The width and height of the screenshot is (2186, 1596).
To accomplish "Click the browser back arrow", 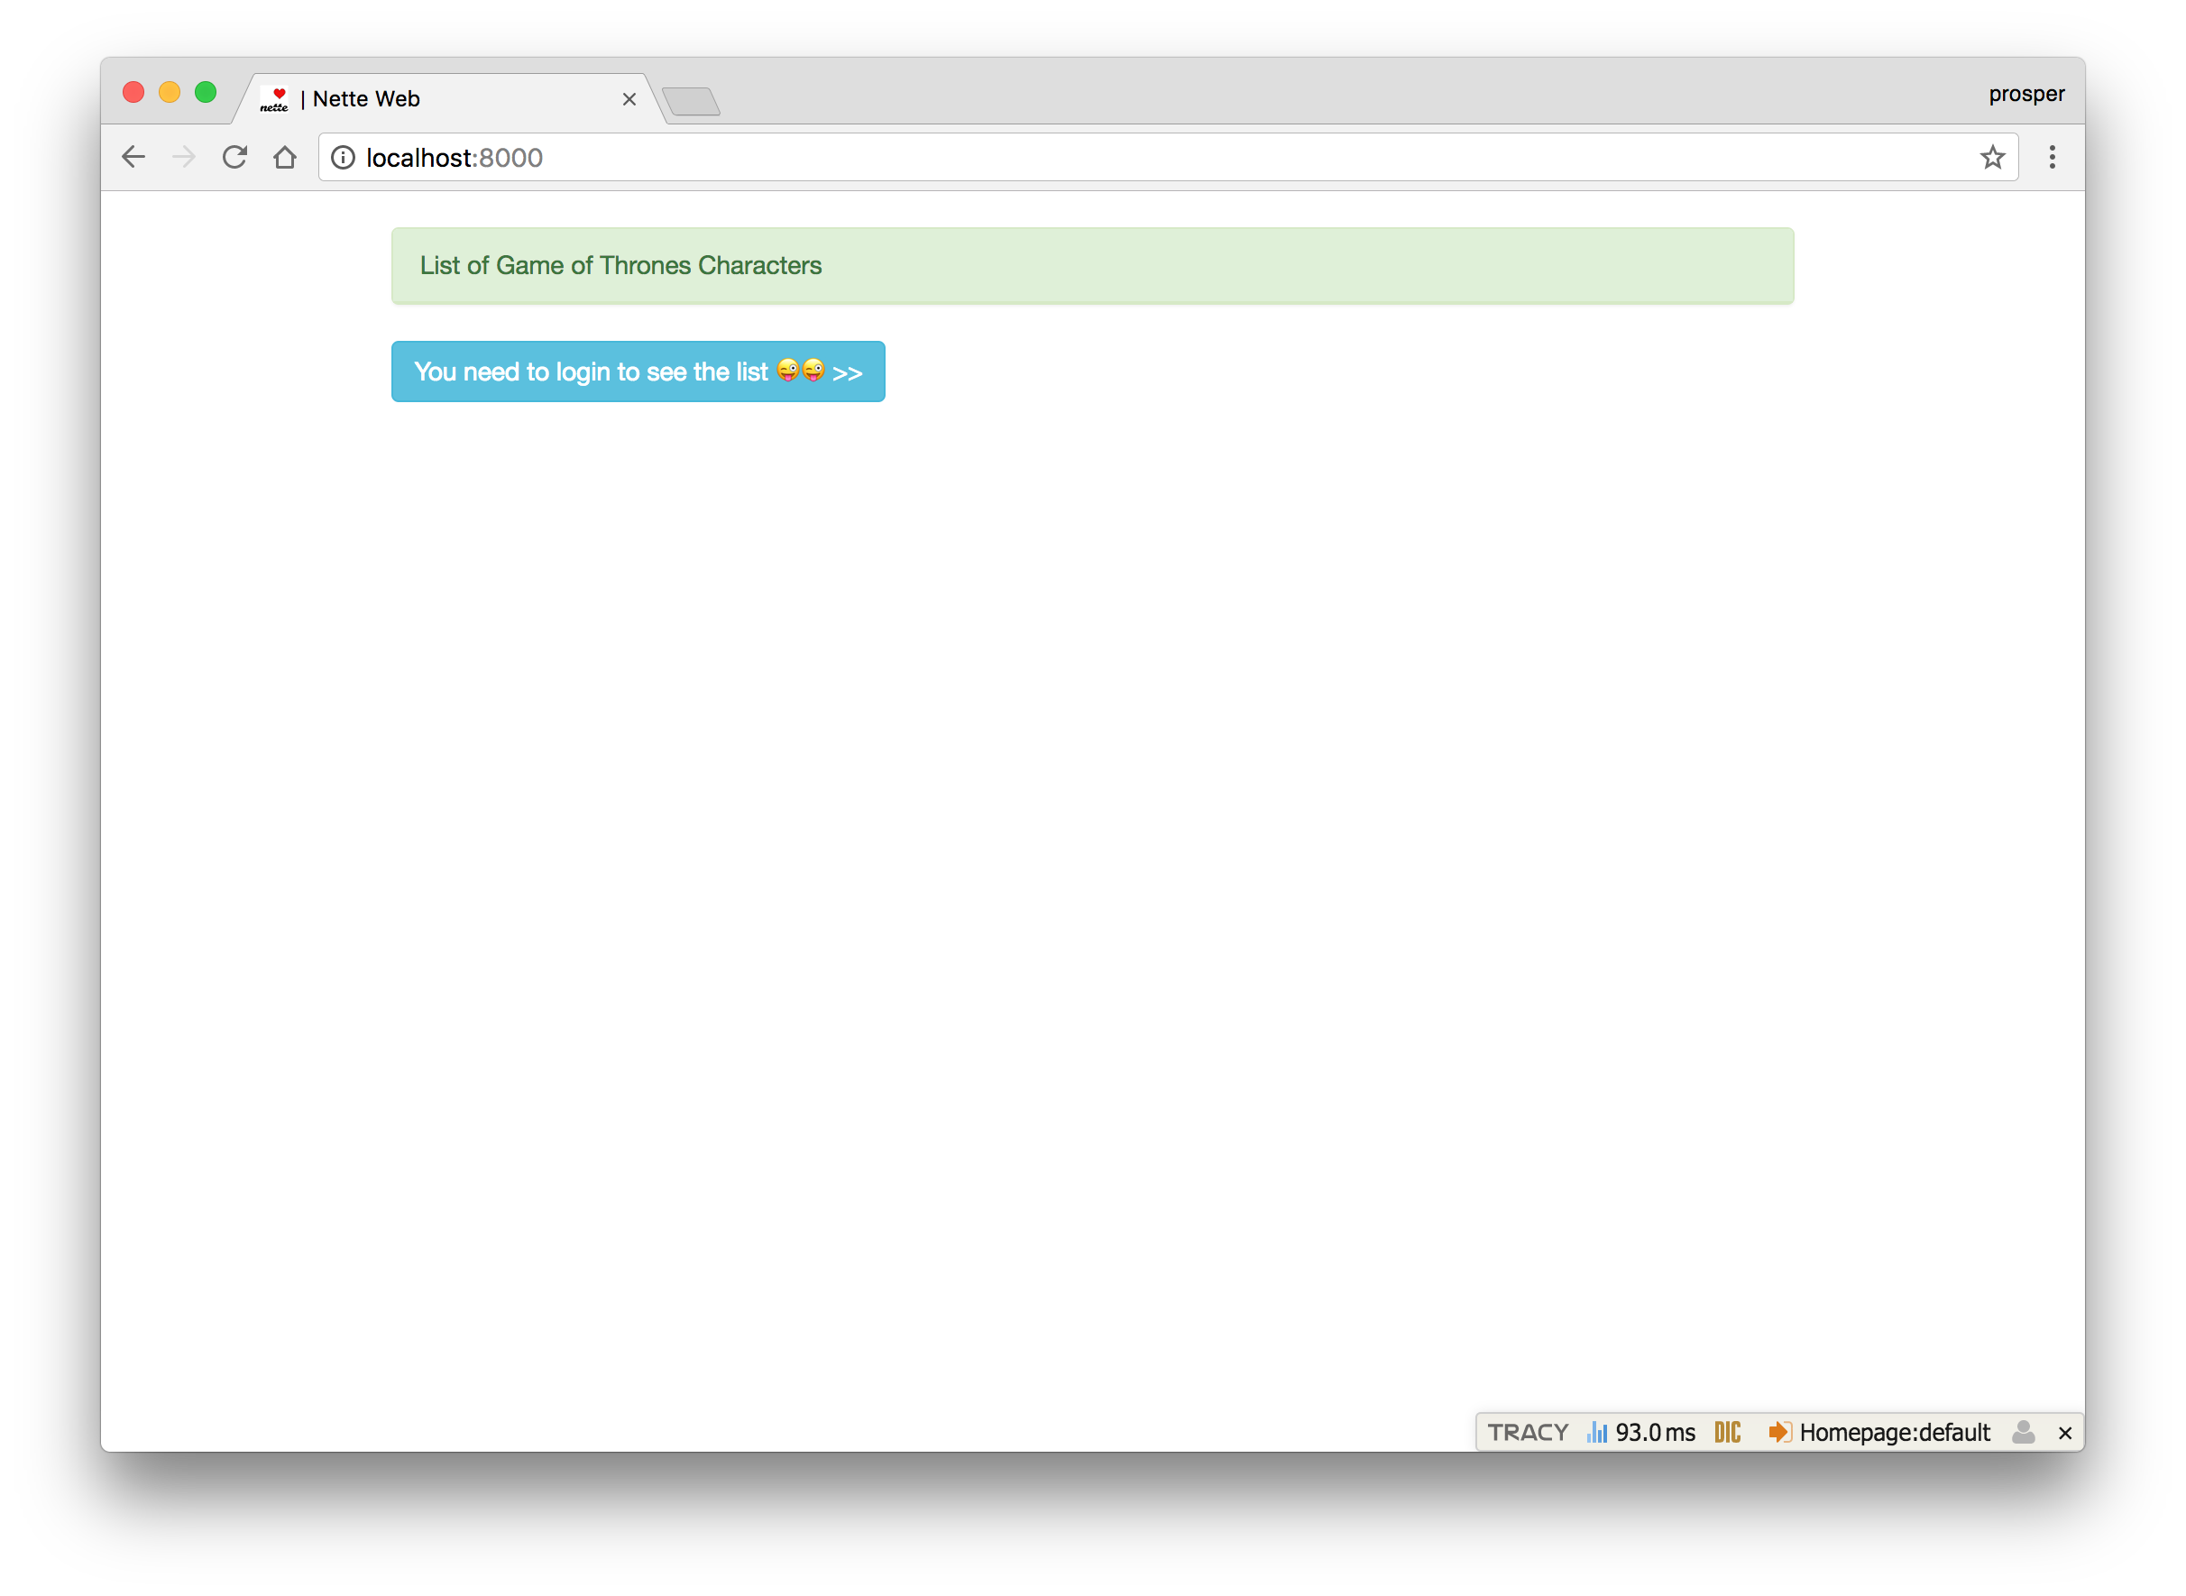I will coord(133,158).
